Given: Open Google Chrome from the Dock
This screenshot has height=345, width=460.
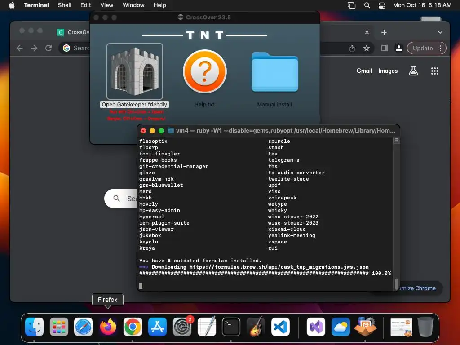Looking at the screenshot, I should [133, 327].
